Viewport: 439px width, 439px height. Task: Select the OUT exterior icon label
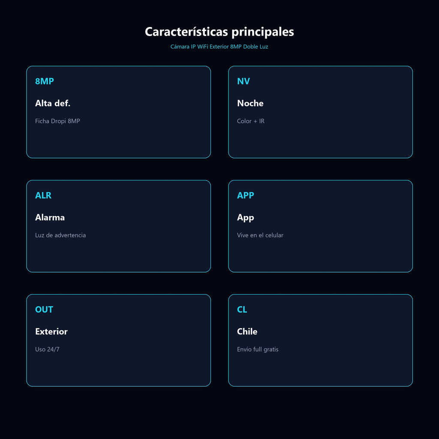(x=44, y=310)
